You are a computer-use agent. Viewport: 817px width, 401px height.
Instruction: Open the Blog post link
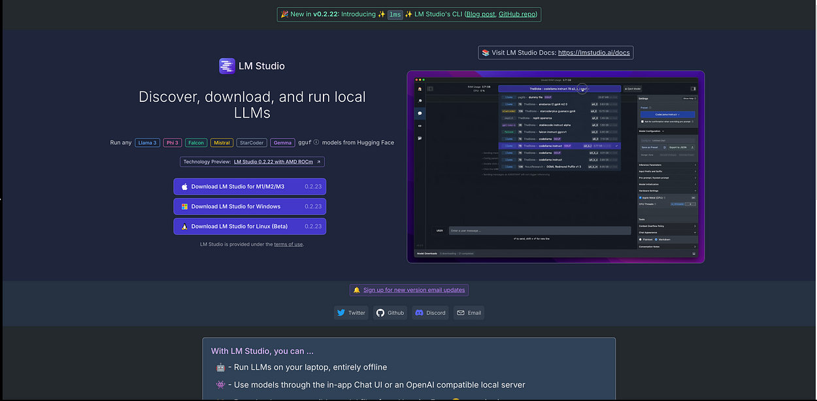(481, 14)
